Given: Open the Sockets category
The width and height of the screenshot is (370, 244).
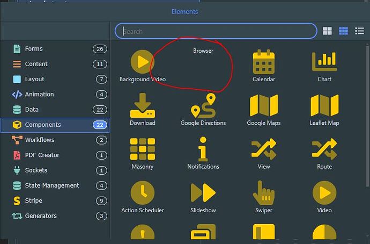Looking at the screenshot, I should coord(55,170).
